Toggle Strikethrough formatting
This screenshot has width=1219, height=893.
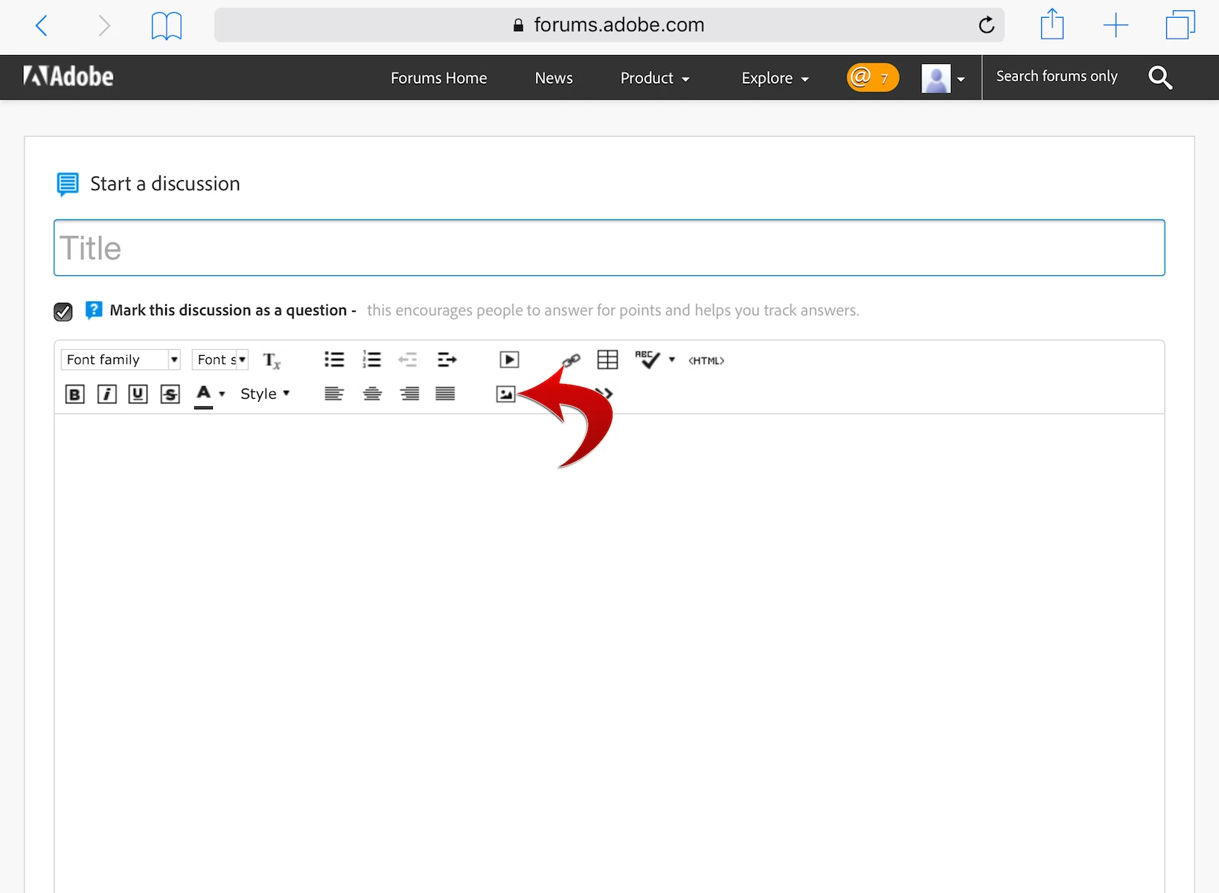[x=170, y=394]
